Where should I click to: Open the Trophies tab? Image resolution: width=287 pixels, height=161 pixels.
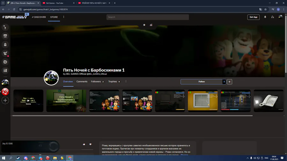click(x=114, y=81)
